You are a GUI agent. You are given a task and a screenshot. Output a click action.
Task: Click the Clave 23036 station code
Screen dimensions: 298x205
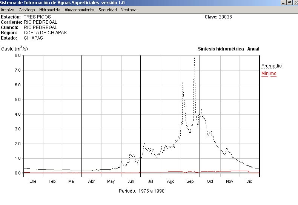click(218, 17)
